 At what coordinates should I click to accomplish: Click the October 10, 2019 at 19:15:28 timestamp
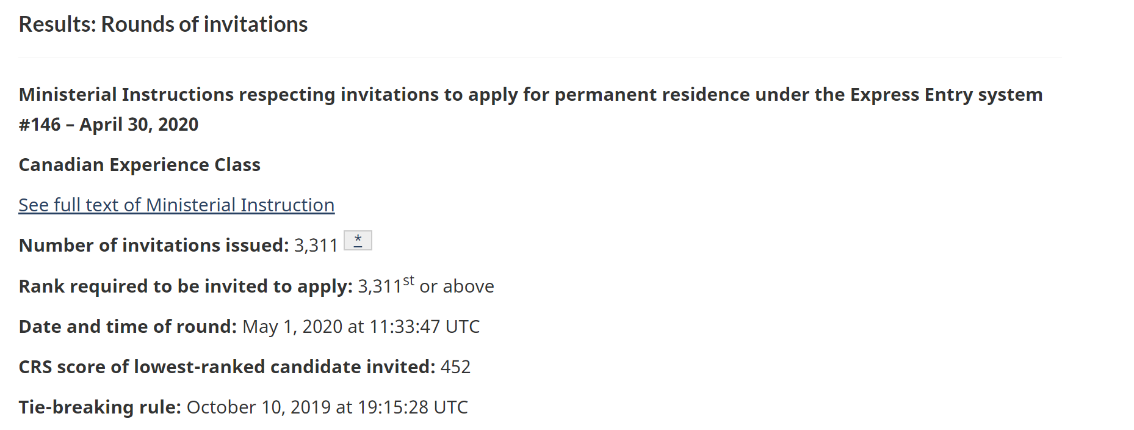tap(327, 407)
